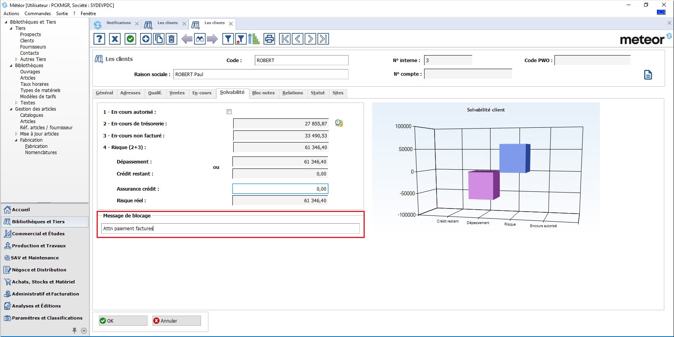
Task: Click the Message de blocage text field
Action: click(x=230, y=229)
